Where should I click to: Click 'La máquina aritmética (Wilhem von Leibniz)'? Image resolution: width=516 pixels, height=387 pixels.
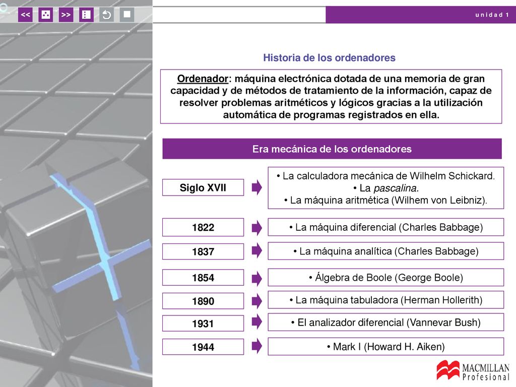pos(385,200)
